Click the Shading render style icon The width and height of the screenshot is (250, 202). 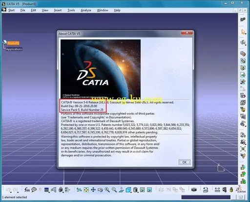pyautogui.click(x=135, y=190)
